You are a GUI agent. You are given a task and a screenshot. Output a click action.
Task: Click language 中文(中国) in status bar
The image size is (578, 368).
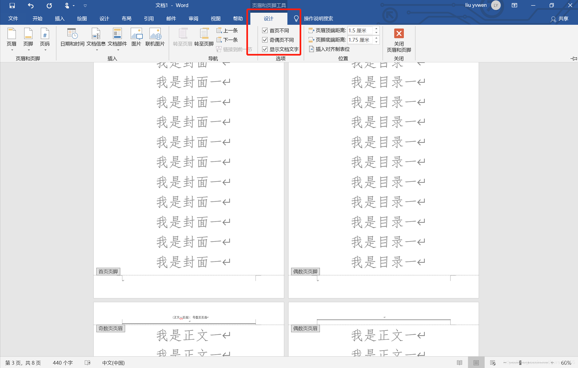113,363
